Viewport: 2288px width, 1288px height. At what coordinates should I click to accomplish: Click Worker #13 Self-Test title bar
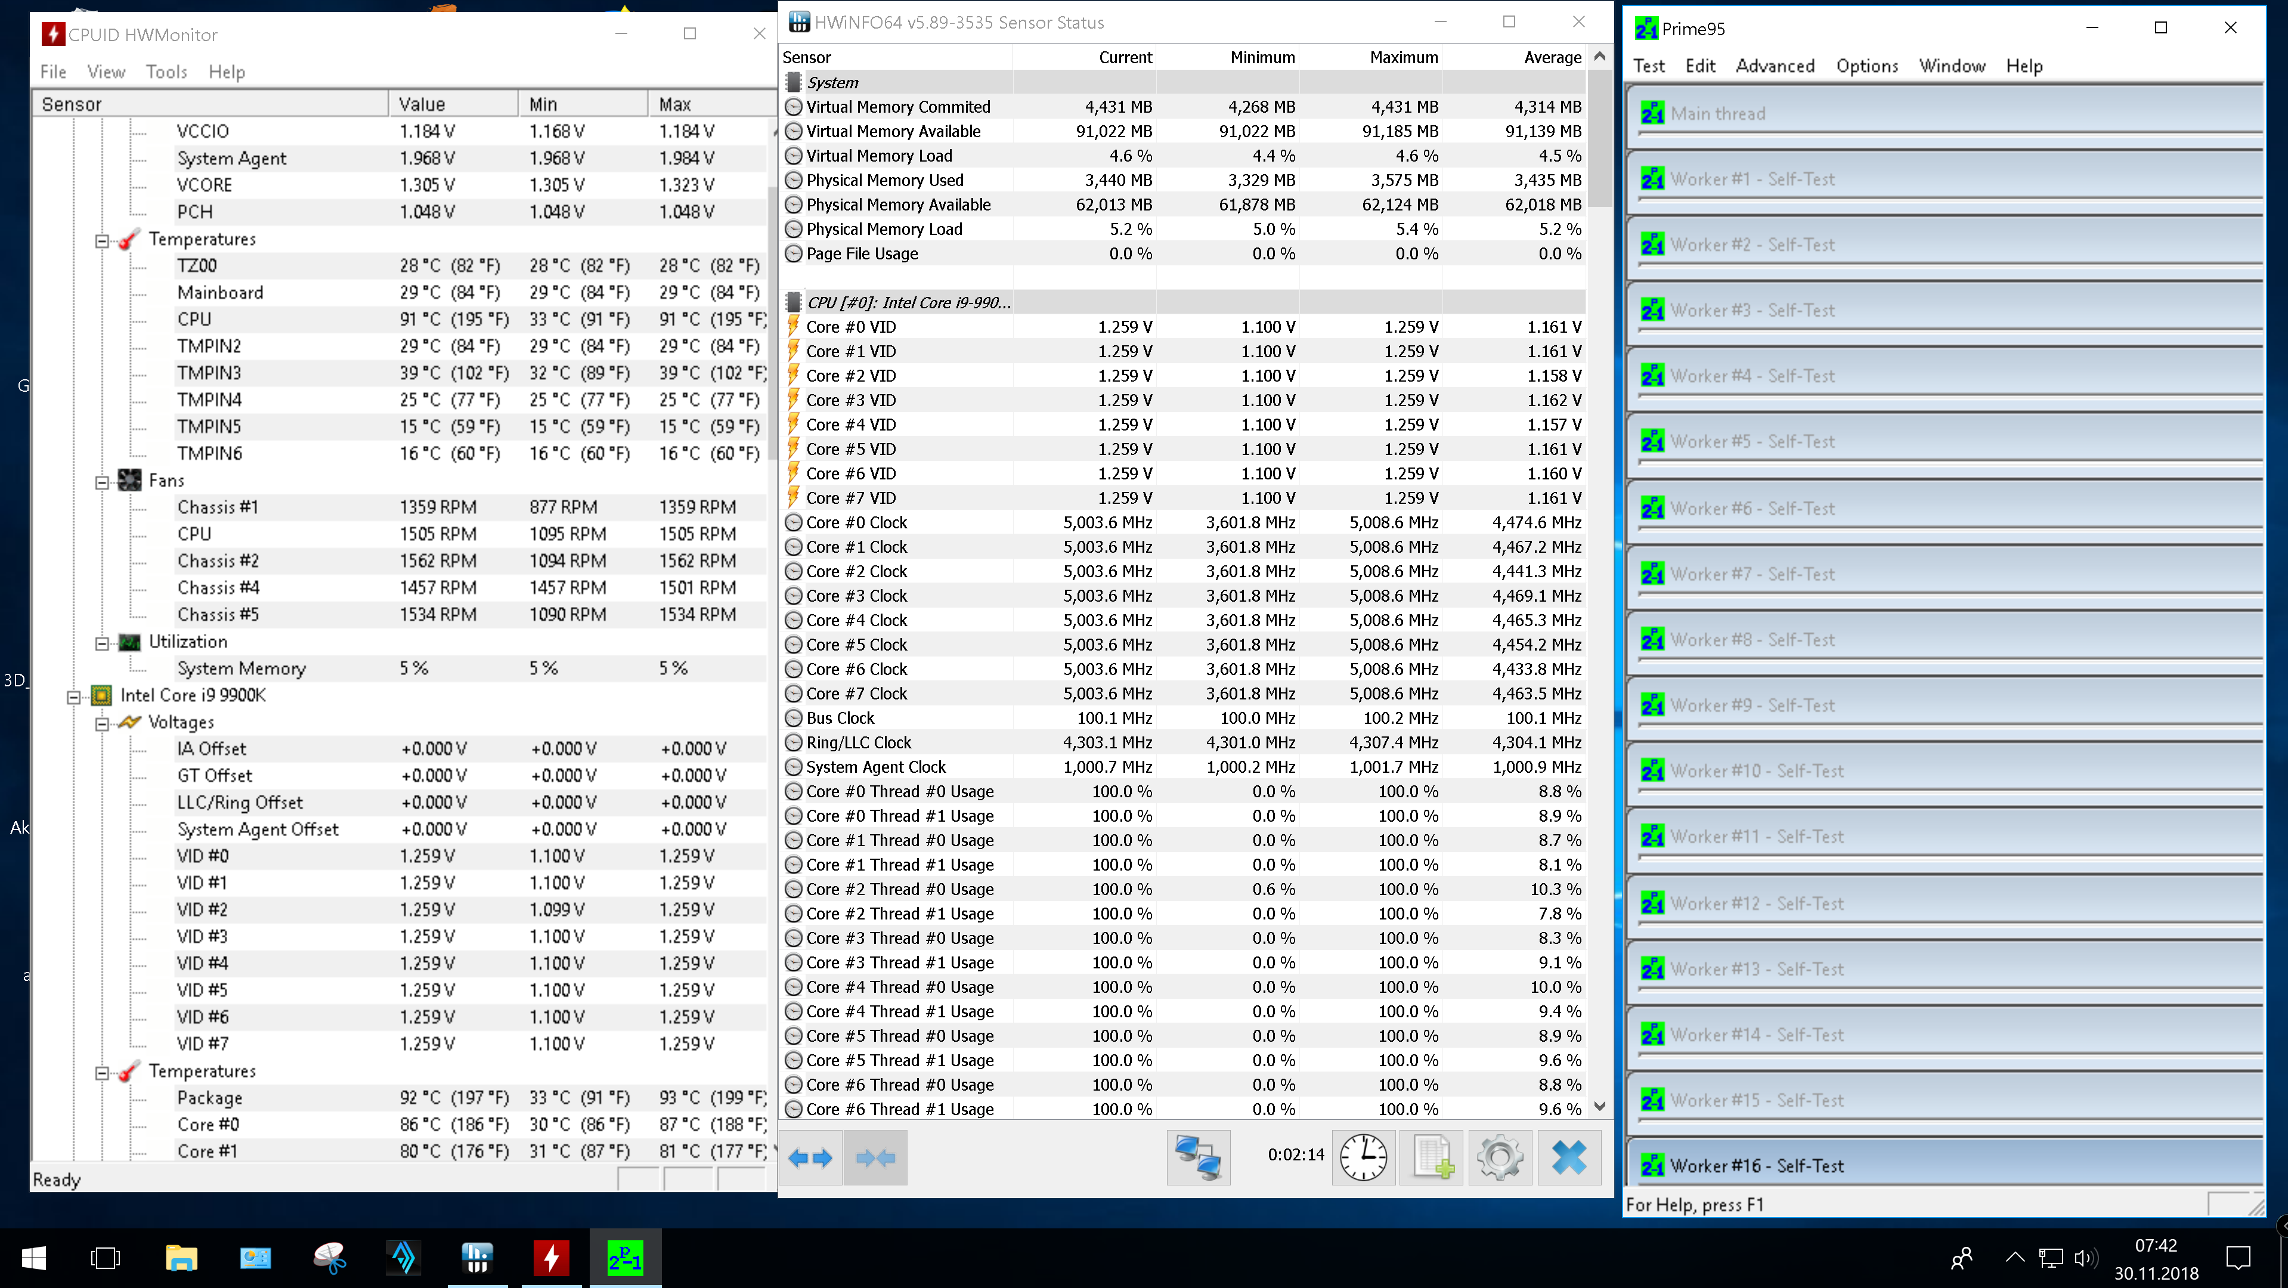point(1945,969)
